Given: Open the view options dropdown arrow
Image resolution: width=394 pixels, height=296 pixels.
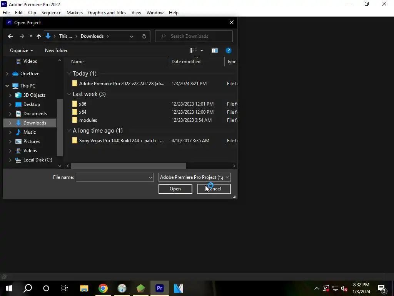Looking at the screenshot, I should pyautogui.click(x=202, y=50).
